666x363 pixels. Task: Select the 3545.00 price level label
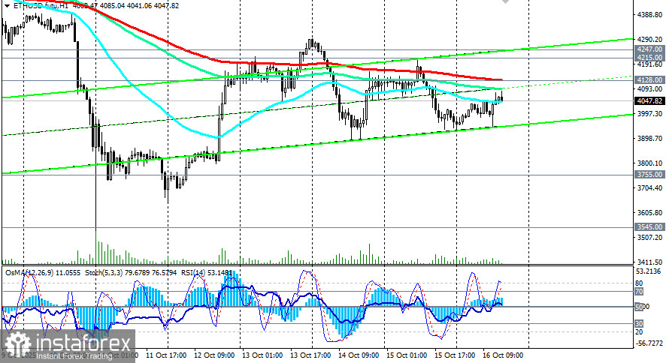tap(649, 227)
